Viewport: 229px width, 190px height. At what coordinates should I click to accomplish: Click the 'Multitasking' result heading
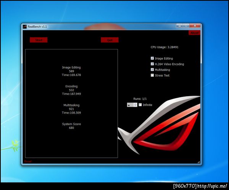pos(71,105)
